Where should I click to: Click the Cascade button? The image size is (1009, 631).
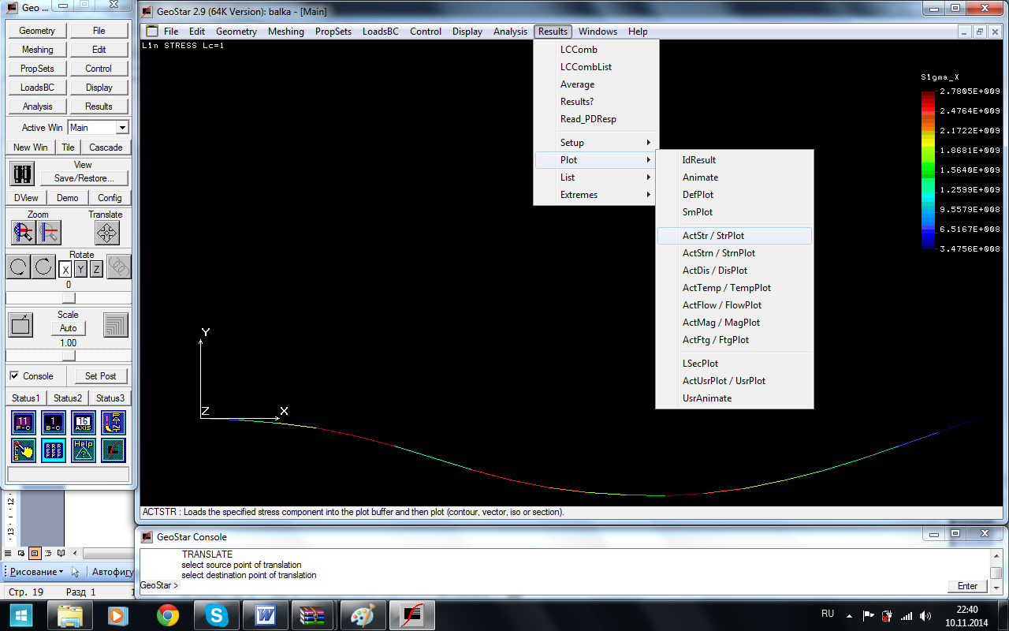tap(106, 147)
